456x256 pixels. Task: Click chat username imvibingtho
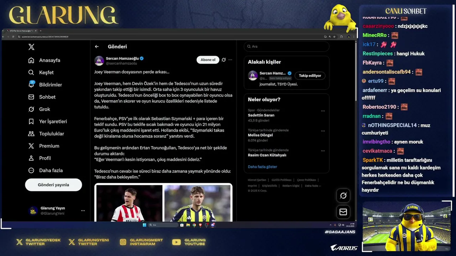click(x=377, y=142)
